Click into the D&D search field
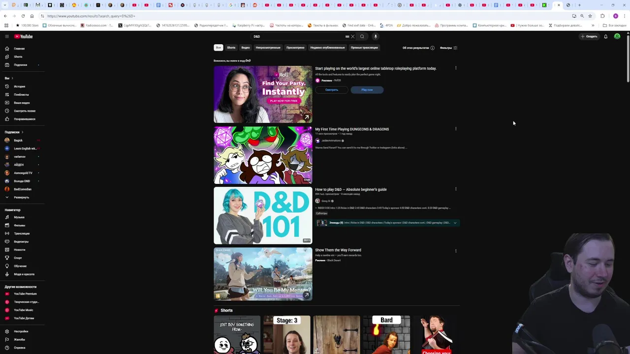630x354 pixels. 298,36
